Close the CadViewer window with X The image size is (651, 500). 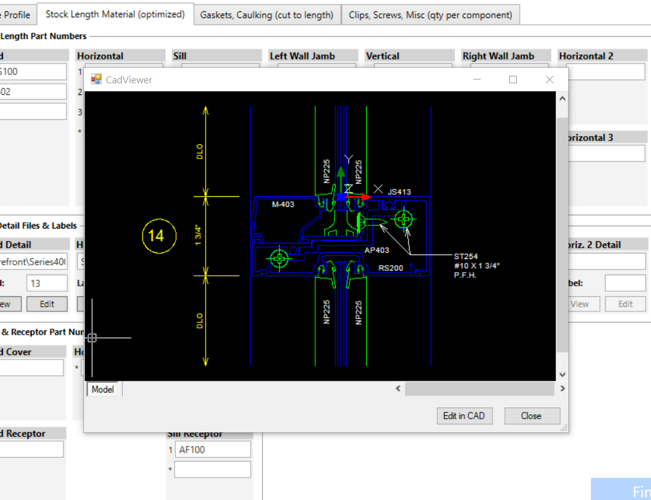(x=549, y=79)
